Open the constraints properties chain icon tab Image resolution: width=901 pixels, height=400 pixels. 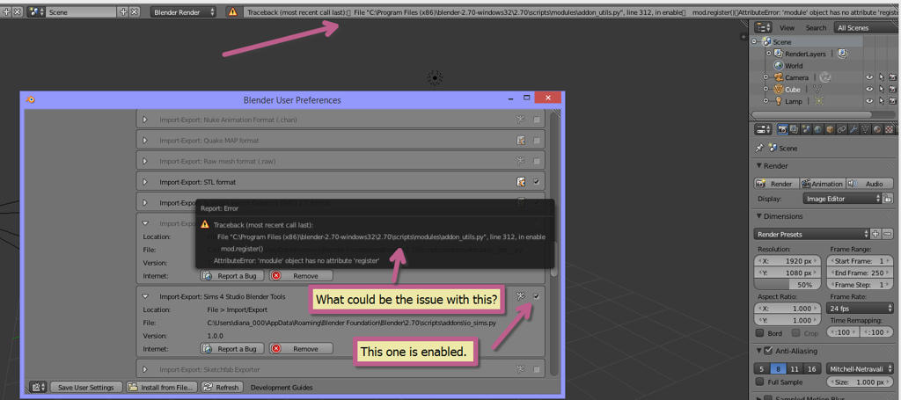pyautogui.click(x=841, y=130)
